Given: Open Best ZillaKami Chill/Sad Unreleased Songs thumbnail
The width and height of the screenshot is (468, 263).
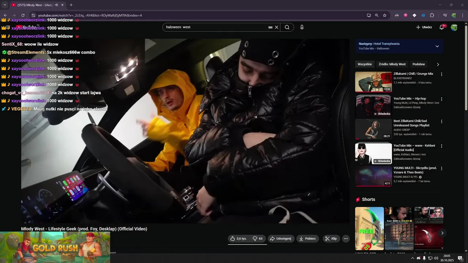Looking at the screenshot, I should 373,129.
